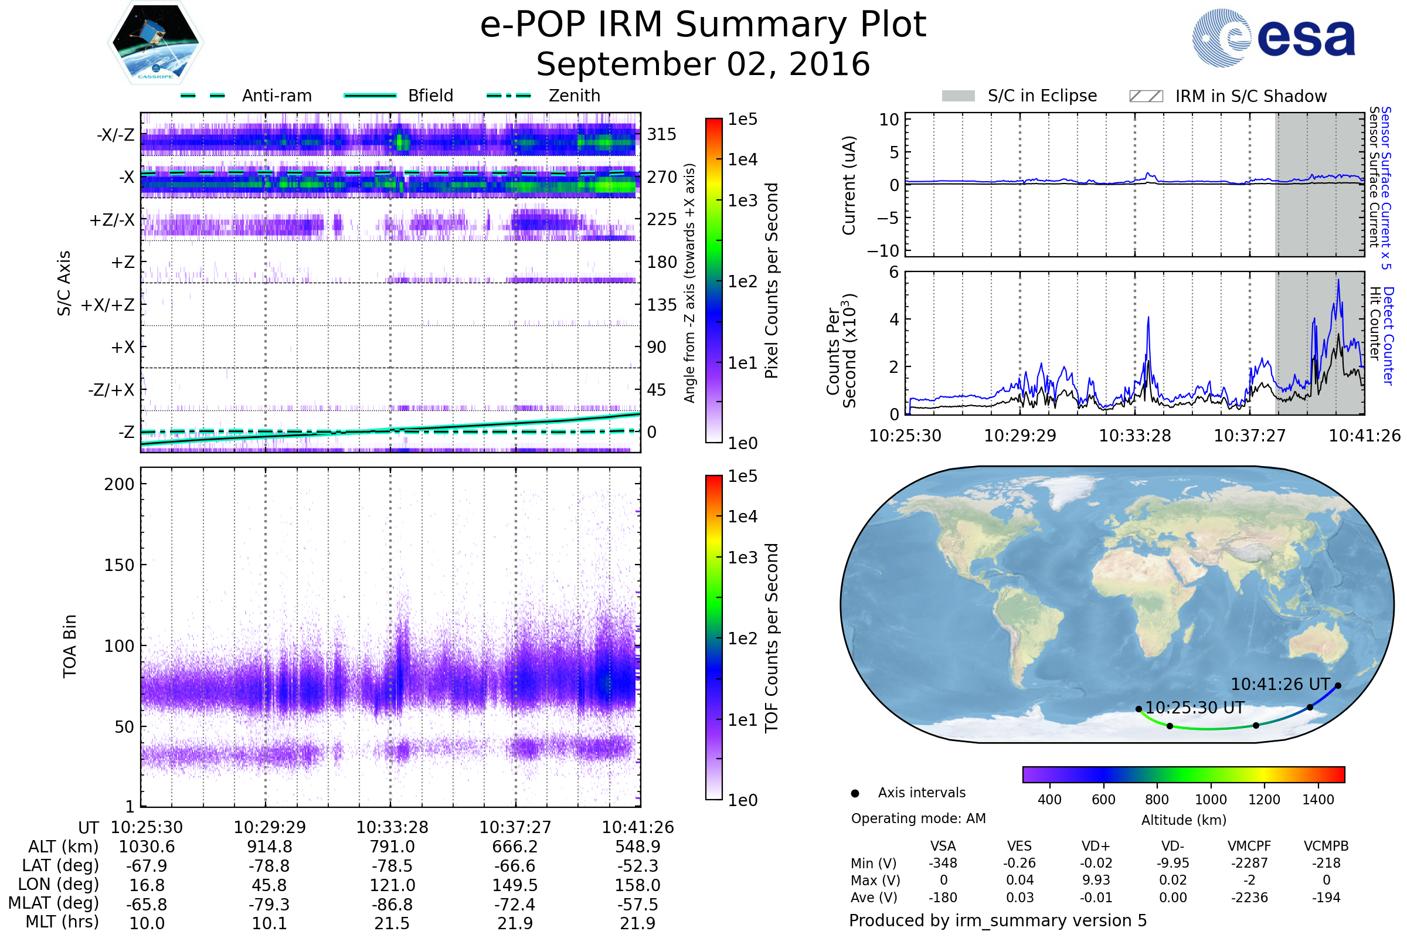The image size is (1407, 938).
Task: Click the Bfield solid legend line
Action: coord(370,96)
